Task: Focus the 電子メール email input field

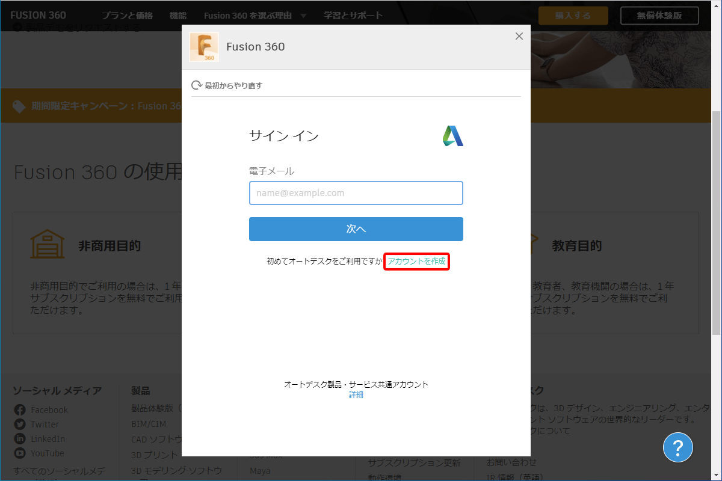Action: tap(356, 193)
